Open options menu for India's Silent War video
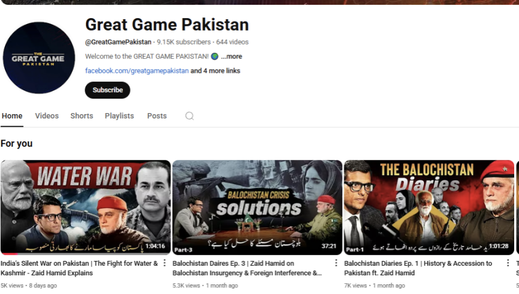 tap(165, 263)
